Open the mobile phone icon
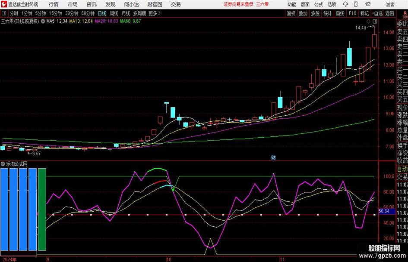The height and width of the screenshot is (262, 408). [356, 4]
